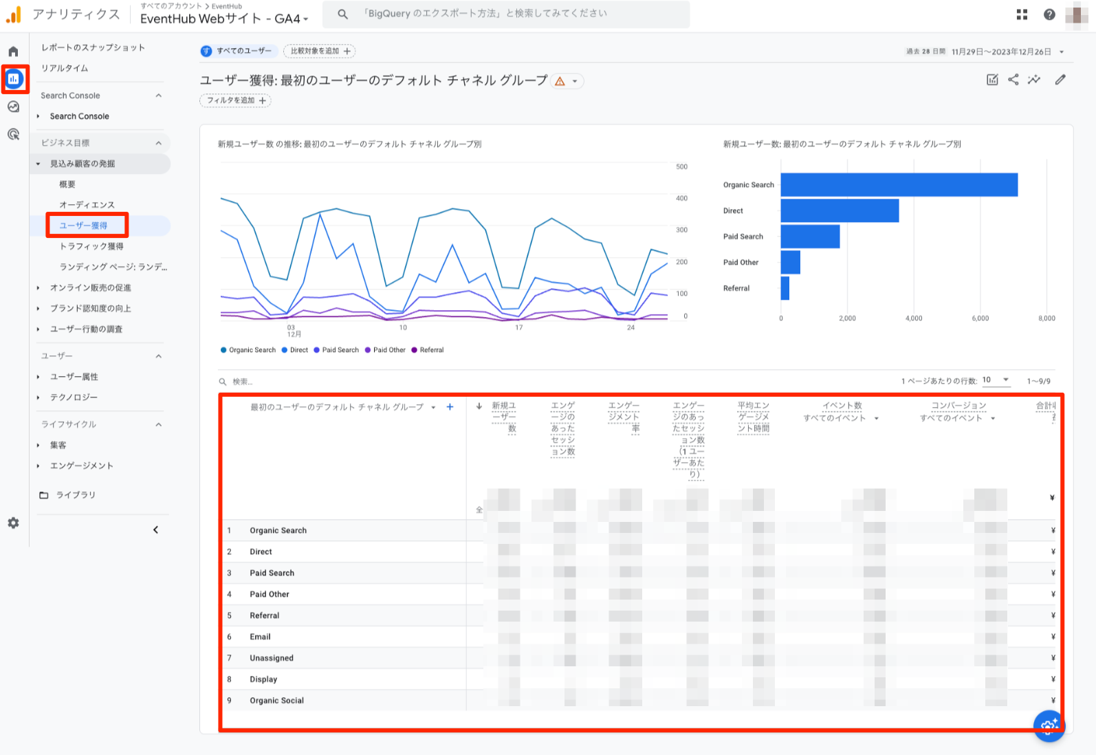The image size is (1096, 755).
Task: Click the すべてのユーザー segment chip
Action: tap(239, 51)
